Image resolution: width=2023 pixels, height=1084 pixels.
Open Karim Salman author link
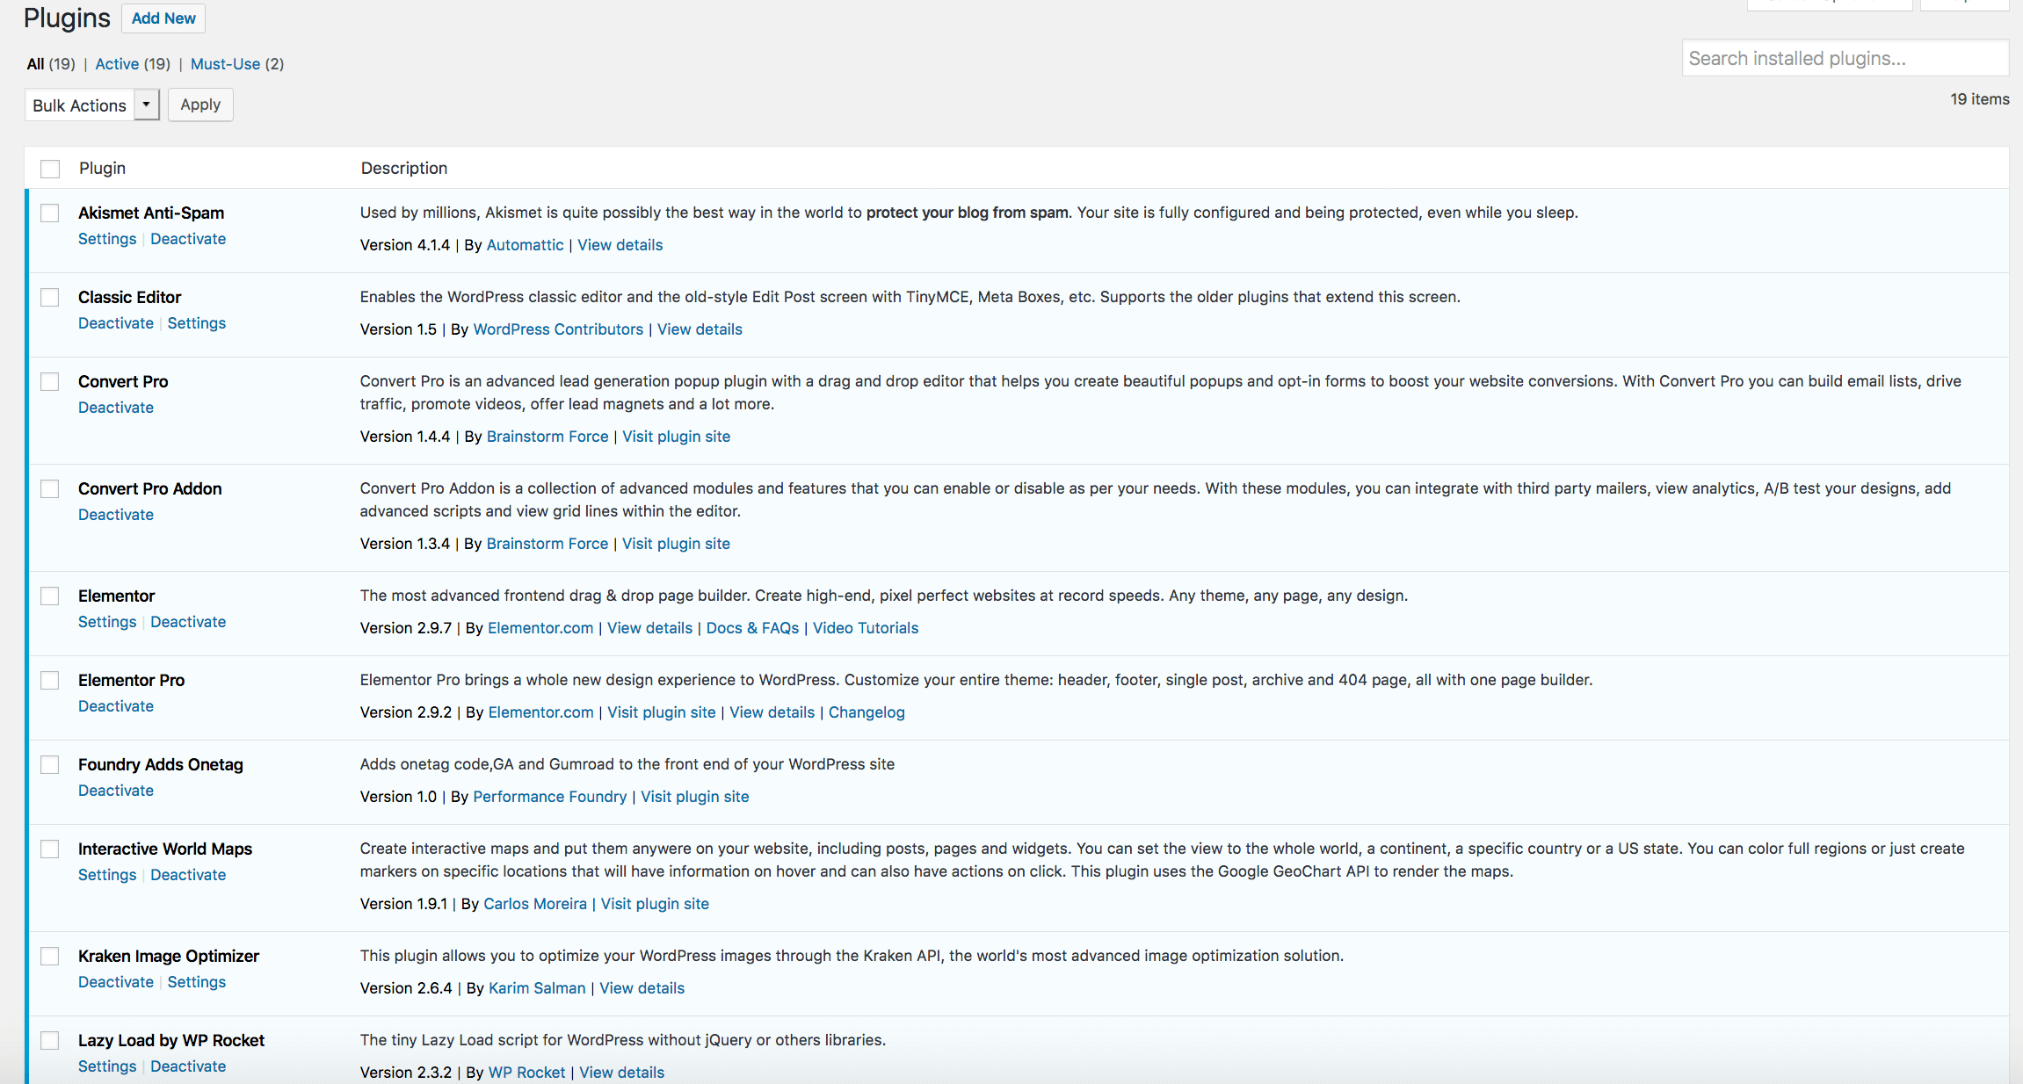click(537, 988)
